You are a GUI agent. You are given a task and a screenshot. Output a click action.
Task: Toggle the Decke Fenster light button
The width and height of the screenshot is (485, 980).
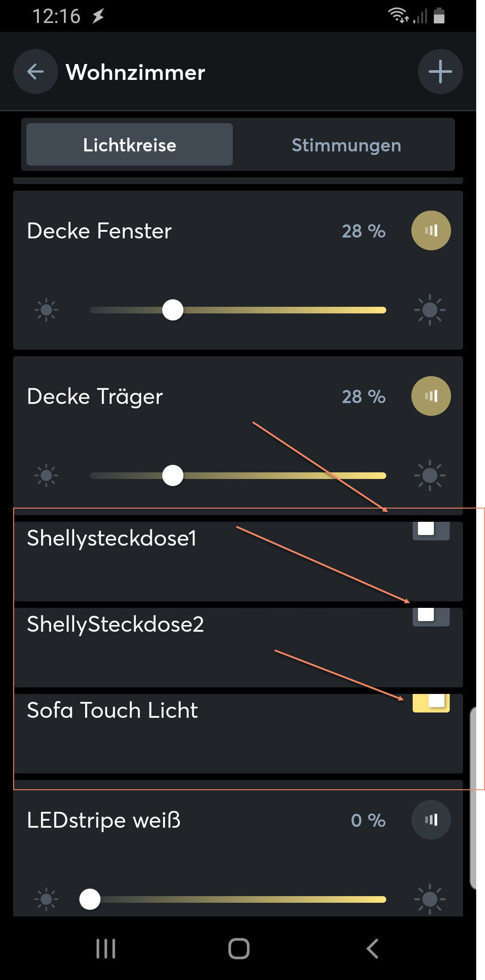pyautogui.click(x=431, y=230)
